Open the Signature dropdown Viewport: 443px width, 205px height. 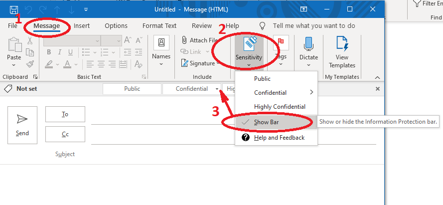tap(200, 63)
